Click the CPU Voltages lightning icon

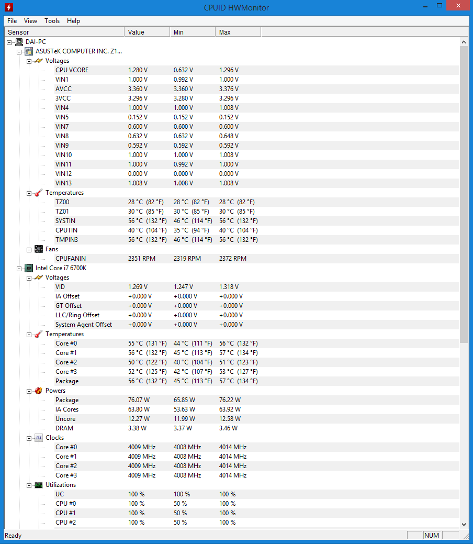point(39,277)
